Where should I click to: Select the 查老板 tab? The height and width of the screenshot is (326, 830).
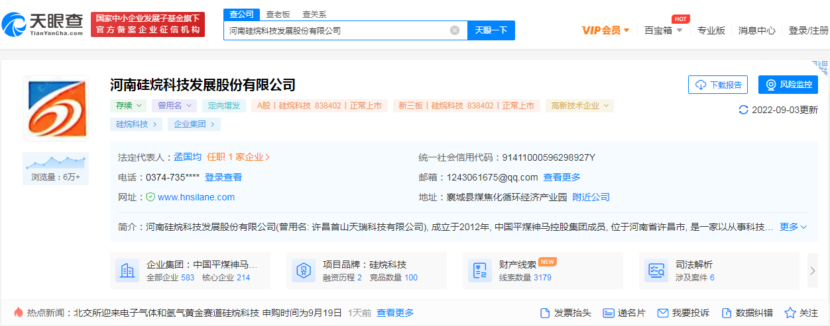point(278,14)
